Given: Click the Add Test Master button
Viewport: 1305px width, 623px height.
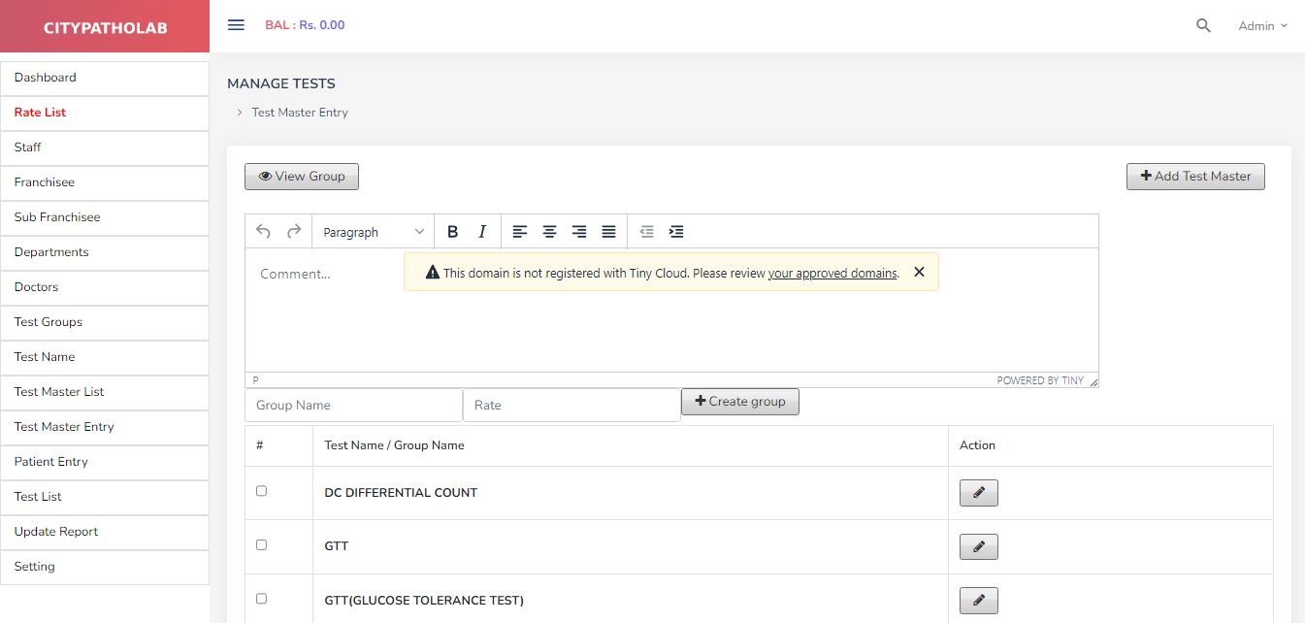Looking at the screenshot, I should pyautogui.click(x=1195, y=177).
